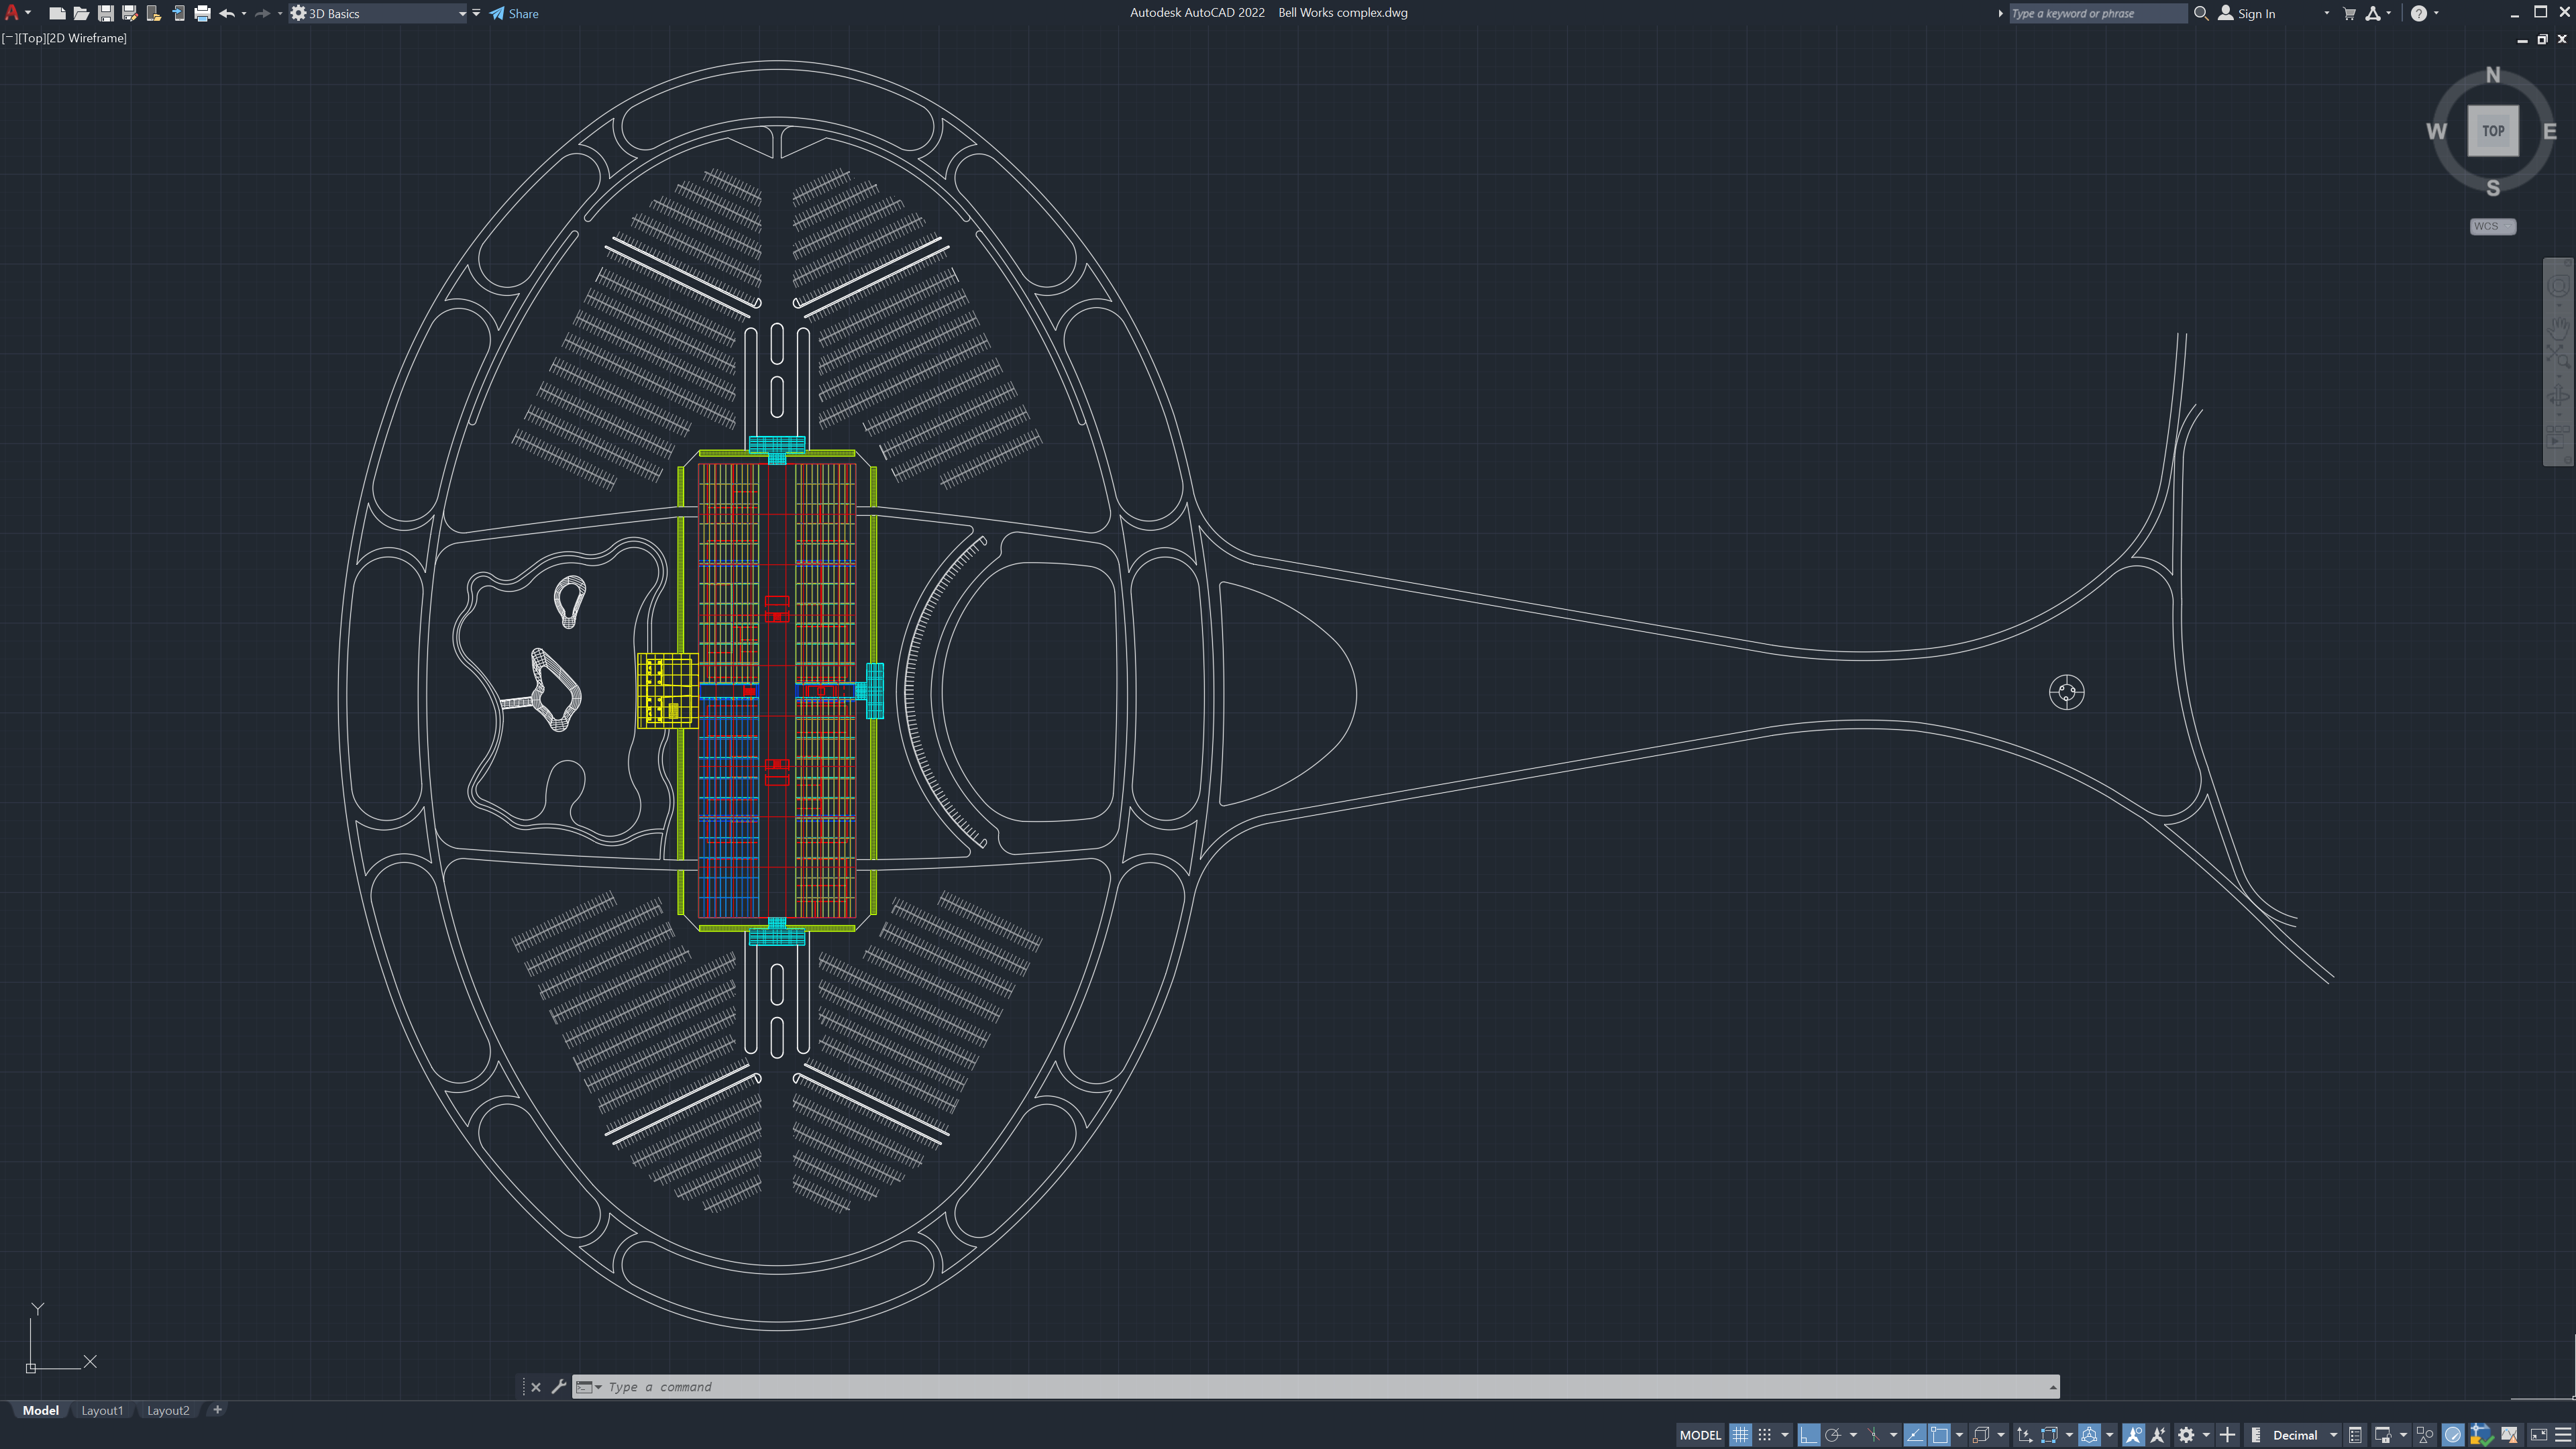Open from Web & Mobile icon
This screenshot has width=2576, height=1449.
(153, 13)
